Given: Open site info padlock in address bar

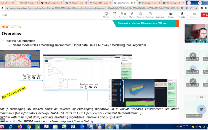Looking at the screenshot, I should 7,8.
